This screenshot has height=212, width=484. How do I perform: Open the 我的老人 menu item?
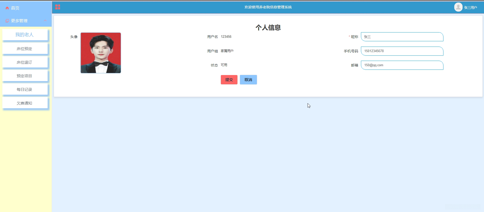tap(25, 34)
